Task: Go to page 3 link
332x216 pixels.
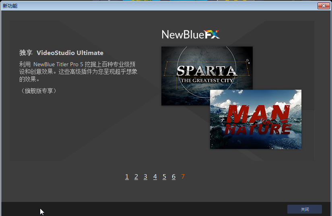Action: 145,177
